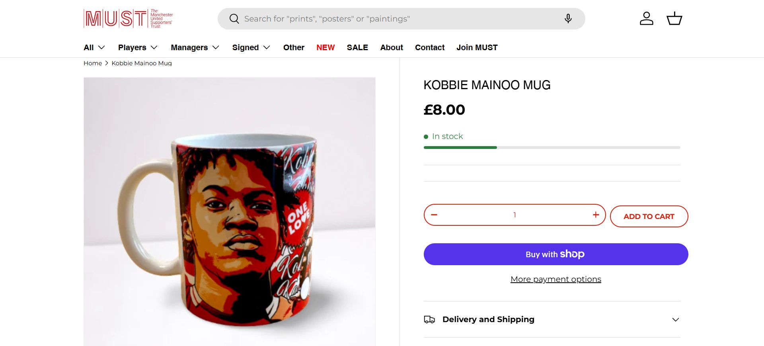Click the search magnifier icon
The width and height of the screenshot is (764, 346).
pyautogui.click(x=234, y=19)
